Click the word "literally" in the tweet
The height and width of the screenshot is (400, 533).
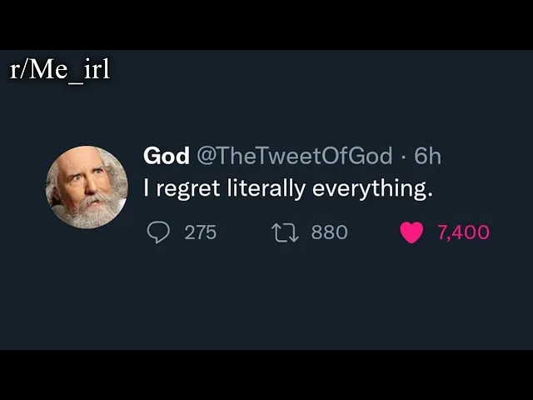tap(266, 188)
